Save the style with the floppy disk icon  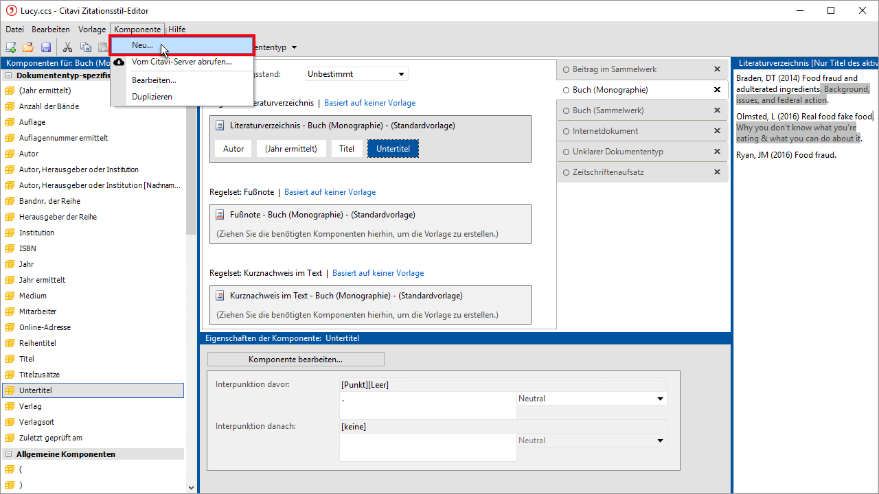46,47
